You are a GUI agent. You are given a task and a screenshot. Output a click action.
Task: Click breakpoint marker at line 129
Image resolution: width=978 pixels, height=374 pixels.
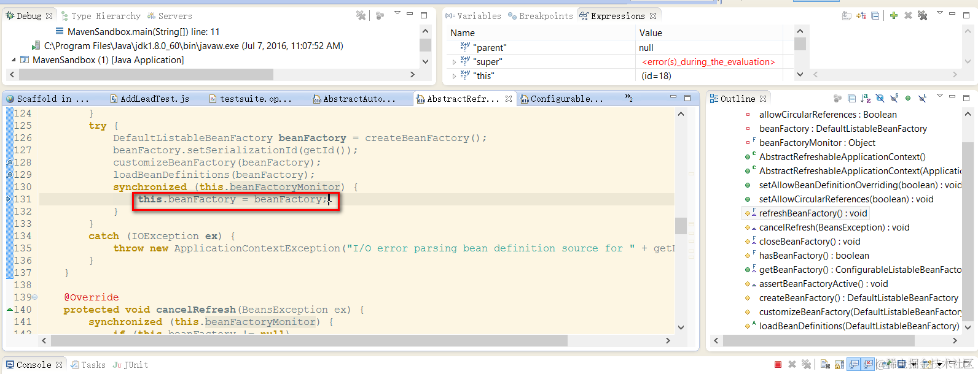click(9, 175)
